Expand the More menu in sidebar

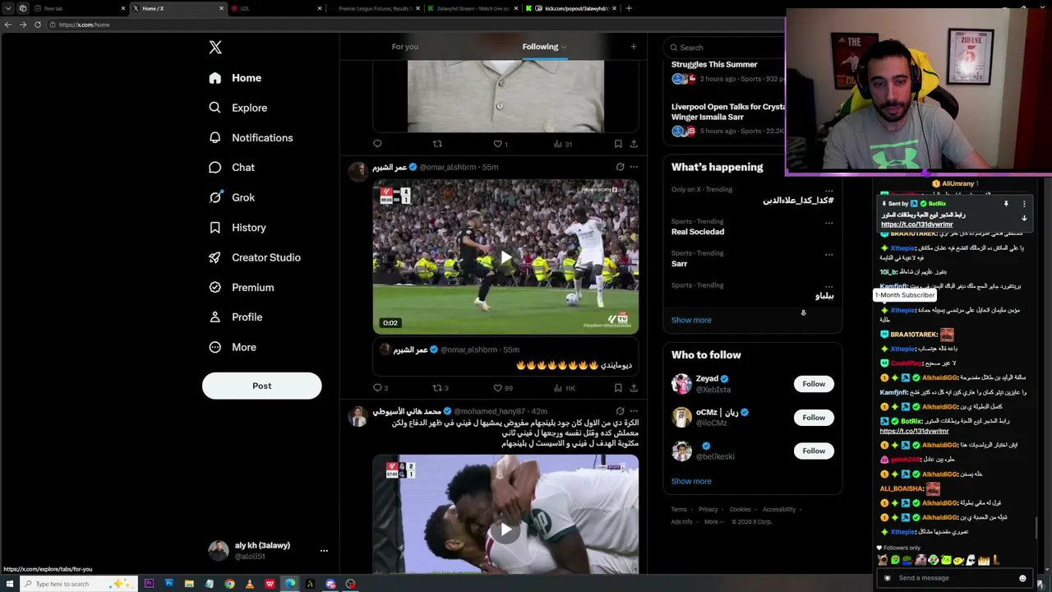233,347
